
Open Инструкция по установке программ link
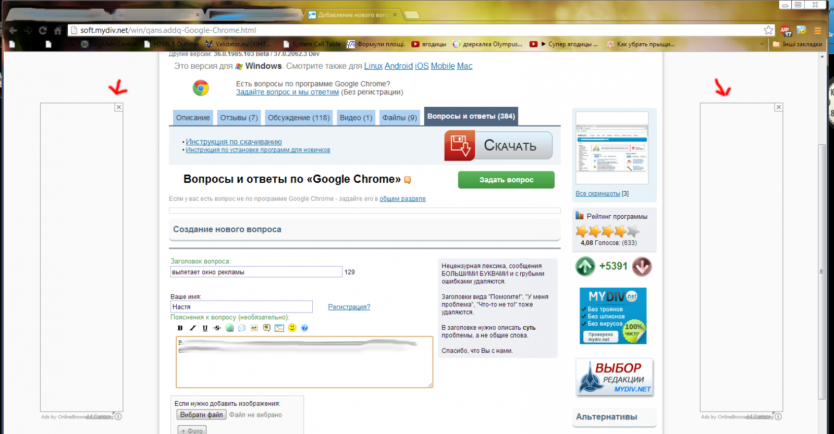click(257, 150)
